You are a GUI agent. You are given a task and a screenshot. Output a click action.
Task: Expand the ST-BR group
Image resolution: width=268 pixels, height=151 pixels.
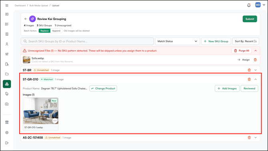pos(256,70)
